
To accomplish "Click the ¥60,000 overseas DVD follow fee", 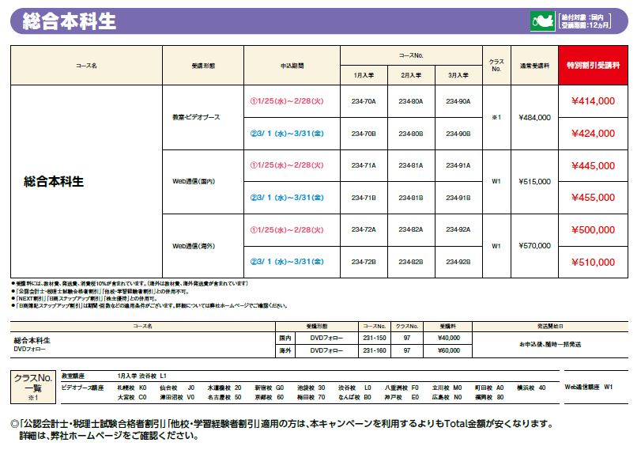I will coord(448,350).
